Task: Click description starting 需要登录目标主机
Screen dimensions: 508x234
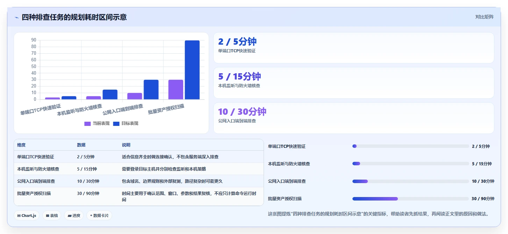Action: pyautogui.click(x=164, y=169)
